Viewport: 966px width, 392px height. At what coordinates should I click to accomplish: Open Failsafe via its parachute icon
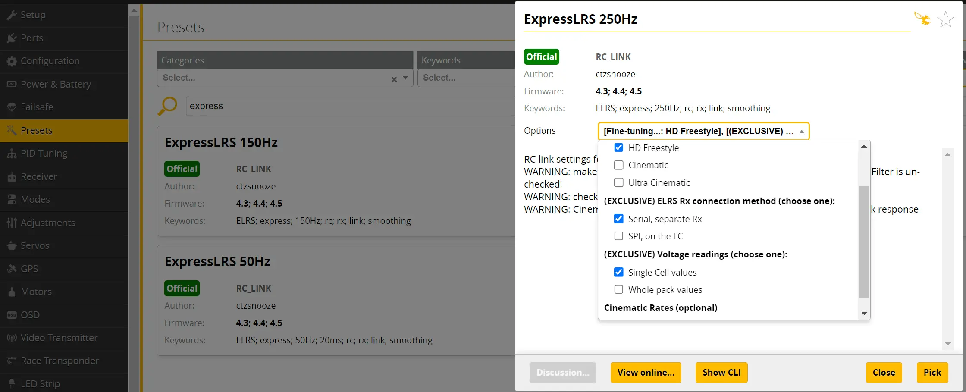12,107
